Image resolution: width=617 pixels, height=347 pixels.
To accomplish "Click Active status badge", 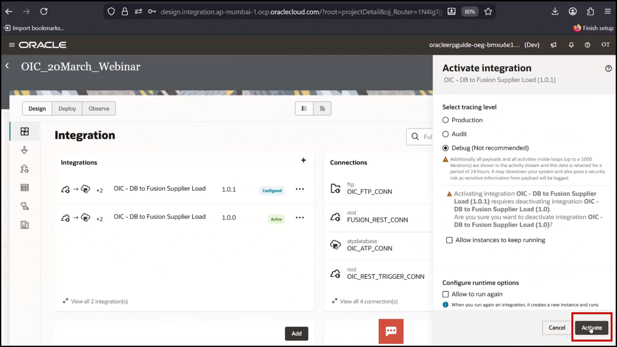I will (x=276, y=219).
